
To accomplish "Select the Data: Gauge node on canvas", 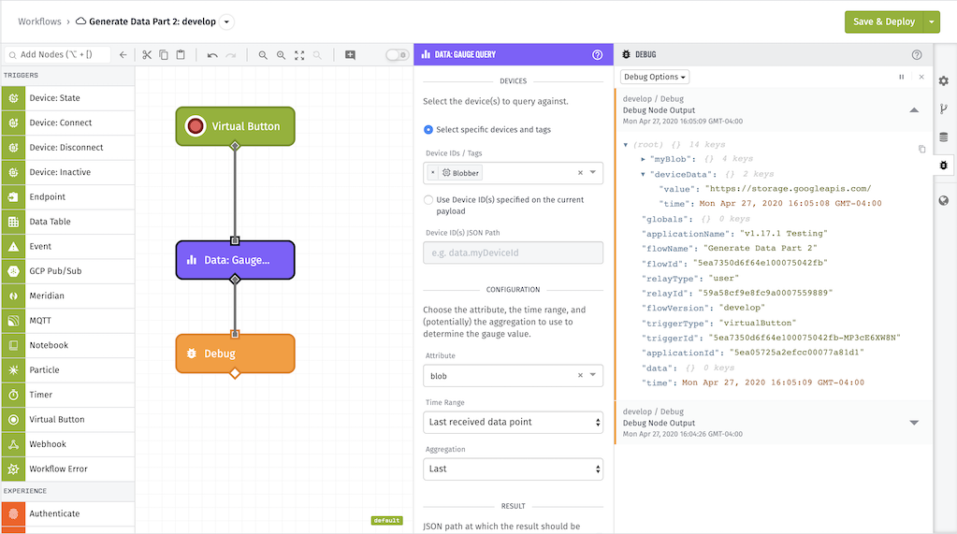I will pos(236,260).
